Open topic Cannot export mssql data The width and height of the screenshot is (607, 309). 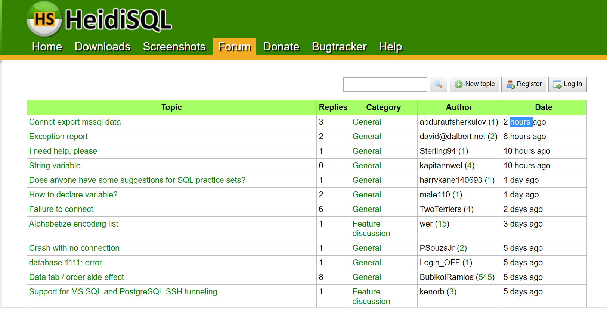pyautogui.click(x=75, y=122)
